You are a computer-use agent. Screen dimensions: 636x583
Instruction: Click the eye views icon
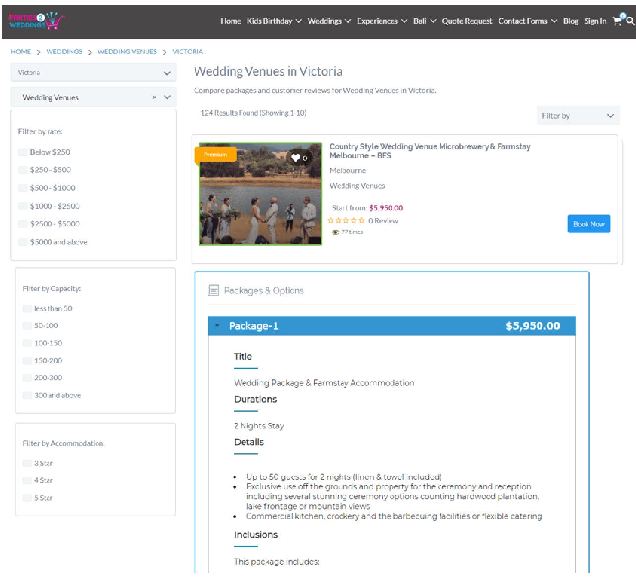tap(335, 232)
